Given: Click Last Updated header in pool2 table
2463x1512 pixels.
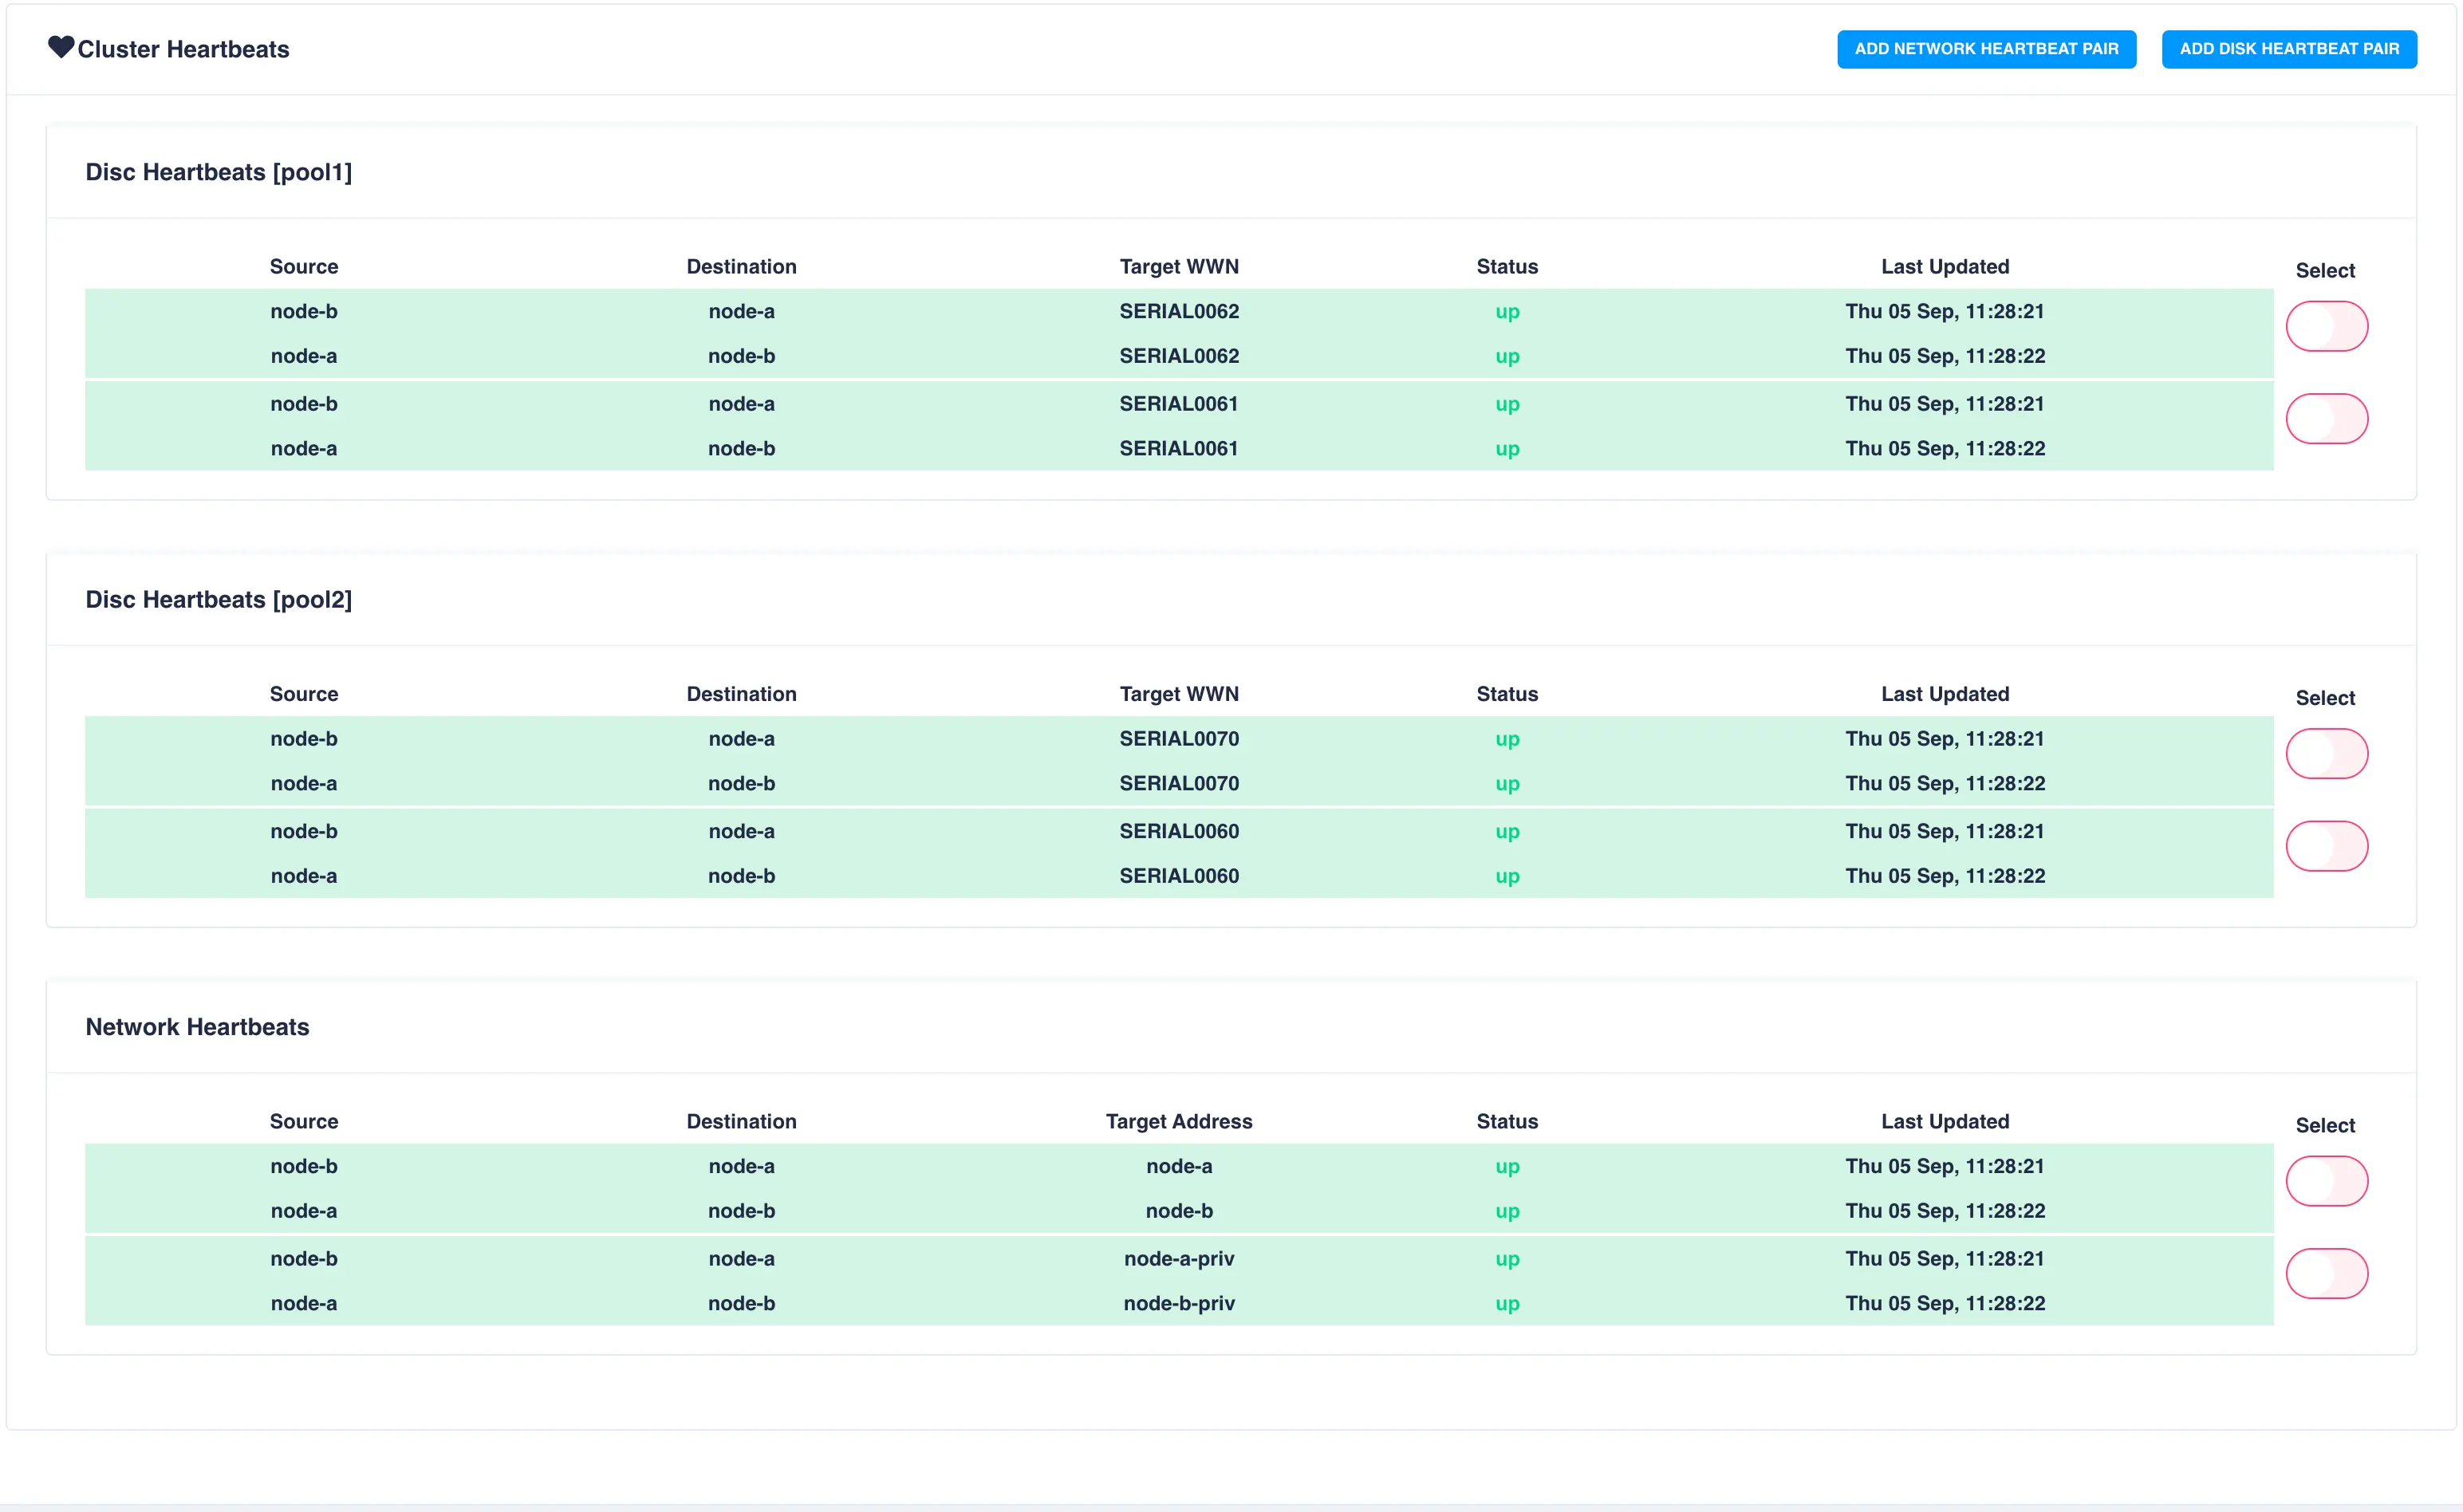Looking at the screenshot, I should (x=1945, y=694).
